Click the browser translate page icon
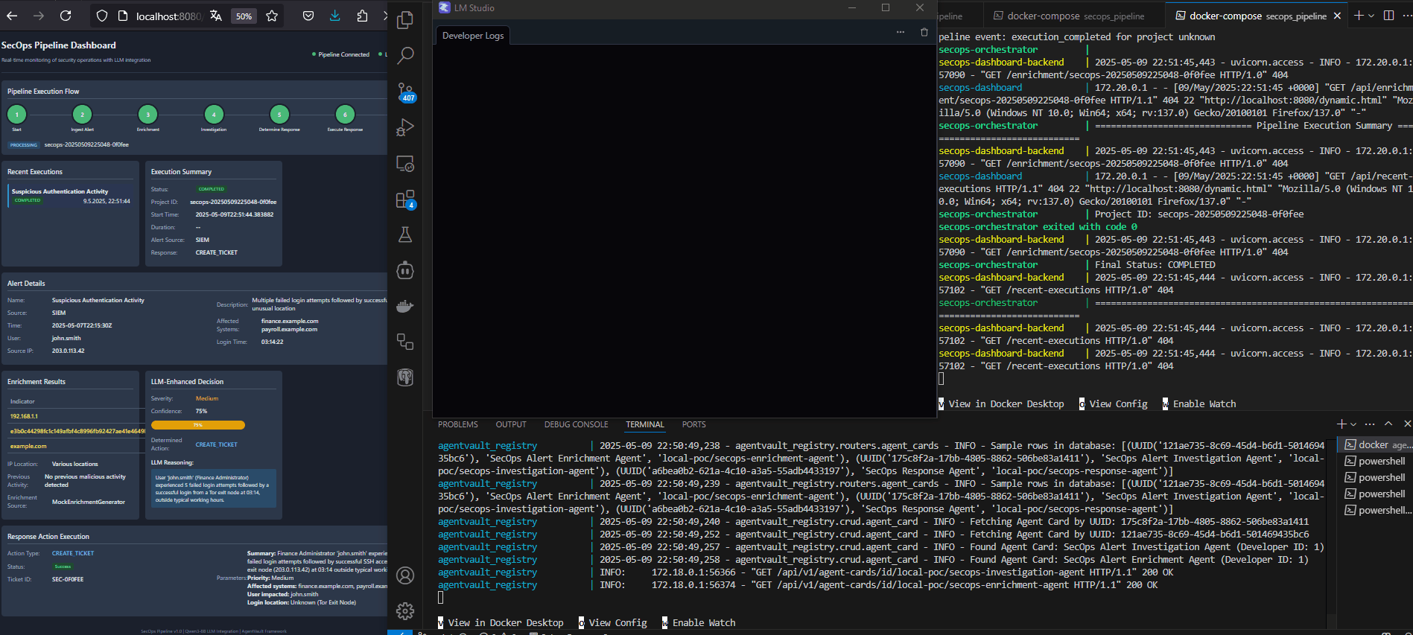 click(x=216, y=16)
